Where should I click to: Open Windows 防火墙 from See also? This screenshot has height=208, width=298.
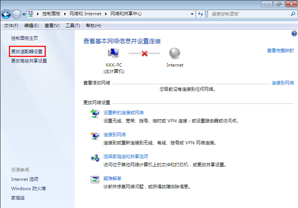28,188
